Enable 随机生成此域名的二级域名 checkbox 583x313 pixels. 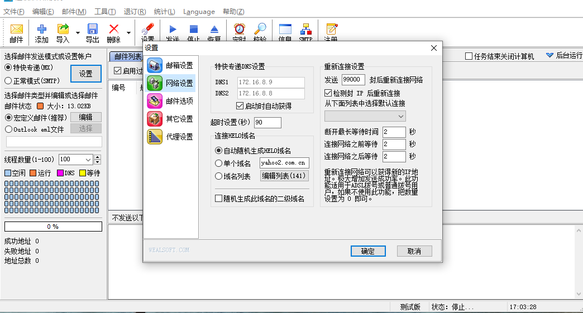click(x=219, y=199)
